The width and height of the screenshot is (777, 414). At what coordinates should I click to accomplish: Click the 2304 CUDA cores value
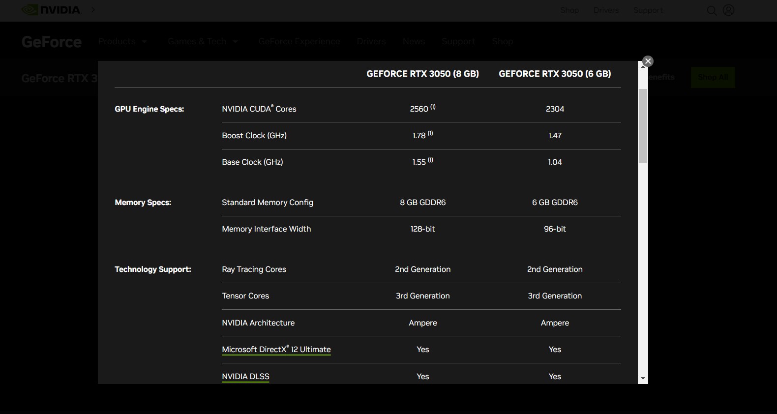tap(555, 109)
